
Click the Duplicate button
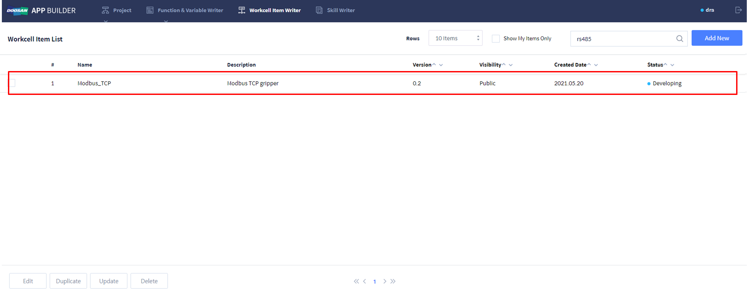(x=68, y=281)
